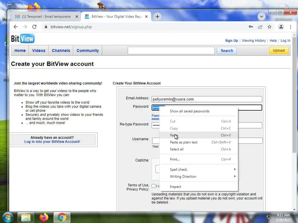Open the Channels navigation tab
The width and height of the screenshot is (298, 223).
(61, 51)
